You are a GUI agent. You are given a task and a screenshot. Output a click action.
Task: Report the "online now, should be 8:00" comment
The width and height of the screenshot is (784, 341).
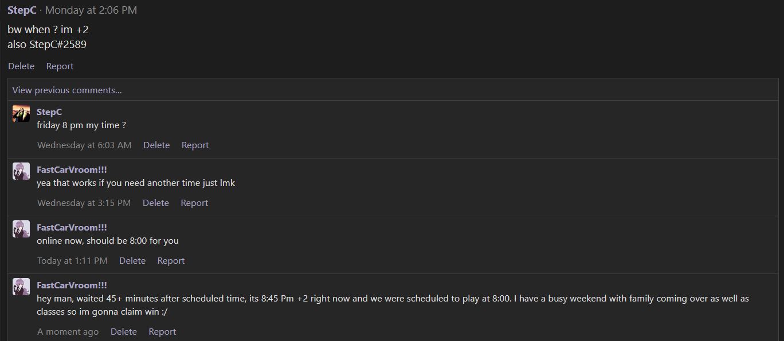(171, 261)
